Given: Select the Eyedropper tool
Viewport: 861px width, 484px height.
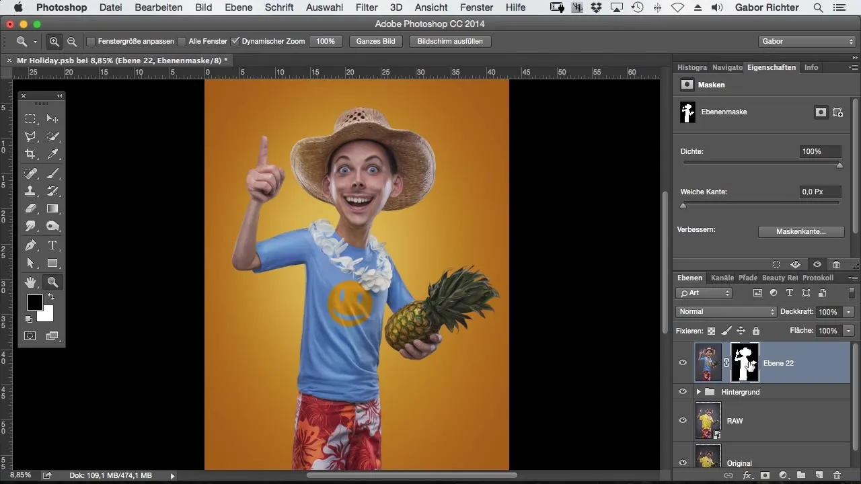Looking at the screenshot, I should (52, 154).
